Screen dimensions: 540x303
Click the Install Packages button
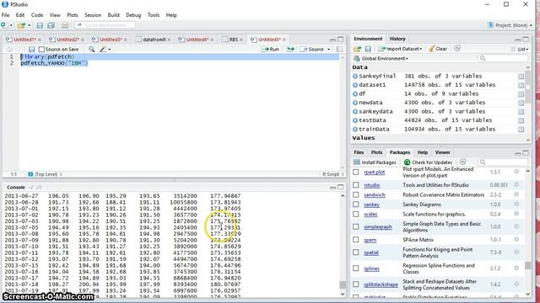pos(375,162)
